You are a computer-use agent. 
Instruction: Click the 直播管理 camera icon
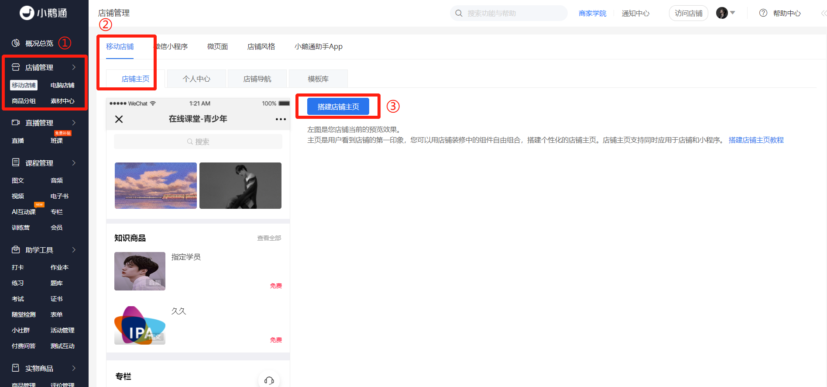click(x=16, y=122)
